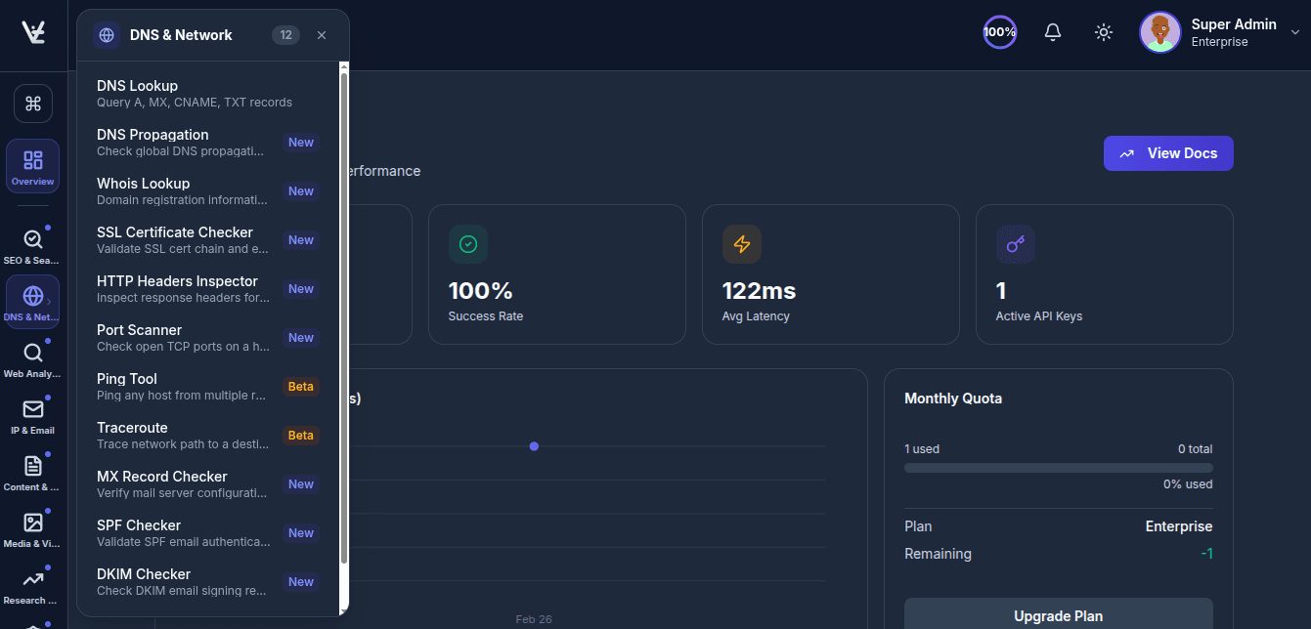Click the Monthly Quota progress bar
Image resolution: width=1311 pixels, height=629 pixels.
[1058, 467]
